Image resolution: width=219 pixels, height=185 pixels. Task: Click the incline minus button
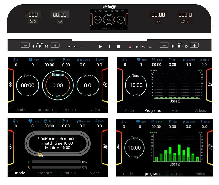pos(25,45)
